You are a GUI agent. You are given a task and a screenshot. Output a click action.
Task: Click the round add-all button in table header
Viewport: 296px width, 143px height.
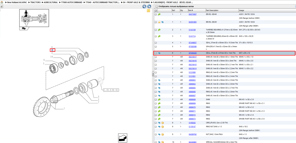click(x=156, y=10)
